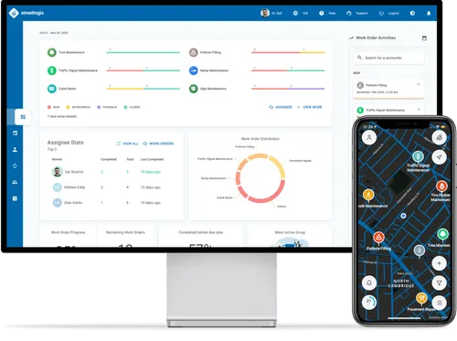Select the dashboard grid icon in sidebar

click(23, 117)
